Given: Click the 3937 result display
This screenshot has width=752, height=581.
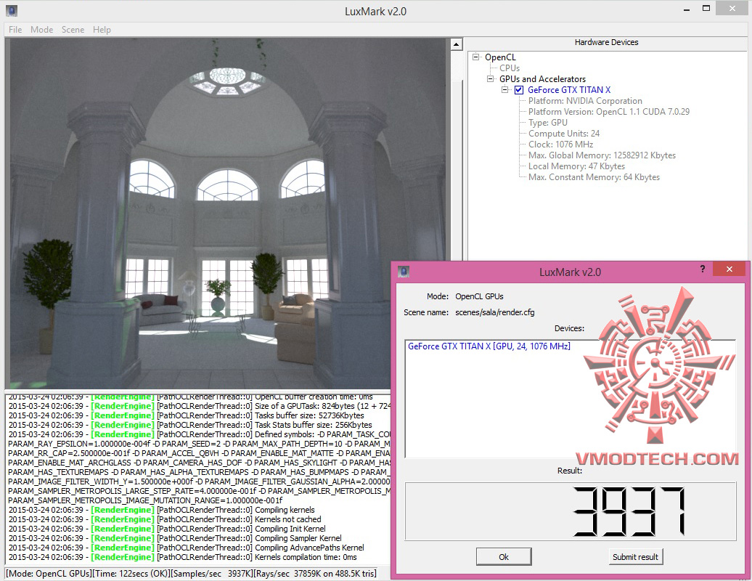Looking at the screenshot, I should coord(571,511).
